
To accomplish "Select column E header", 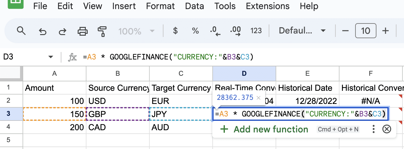I will (308, 73).
